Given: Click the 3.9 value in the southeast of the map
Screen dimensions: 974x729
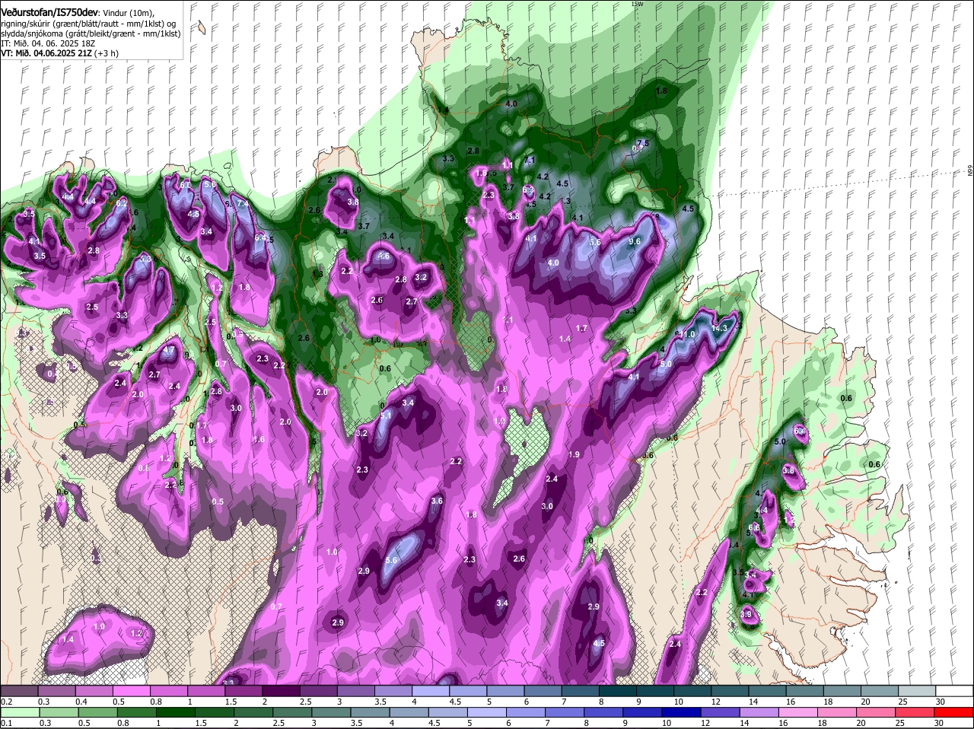Looking at the screenshot, I should (x=746, y=614).
